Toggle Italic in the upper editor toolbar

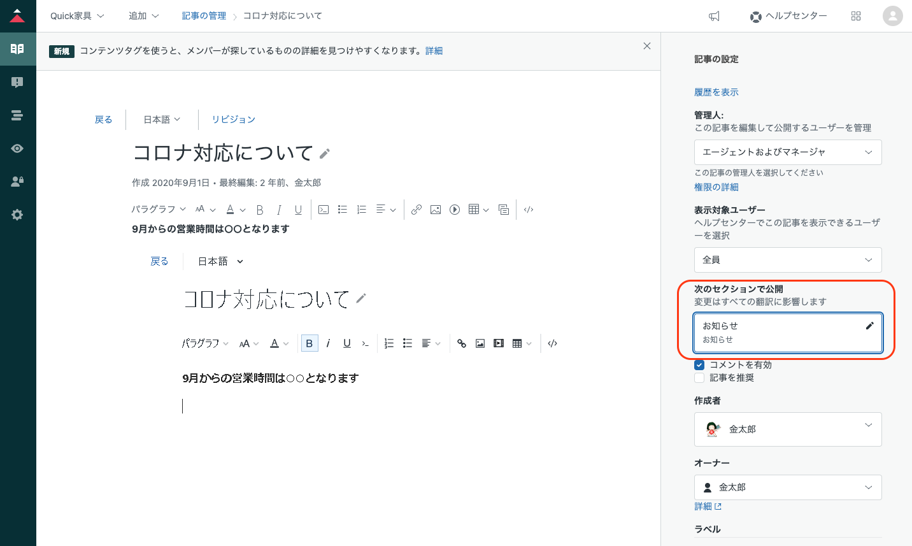279,210
